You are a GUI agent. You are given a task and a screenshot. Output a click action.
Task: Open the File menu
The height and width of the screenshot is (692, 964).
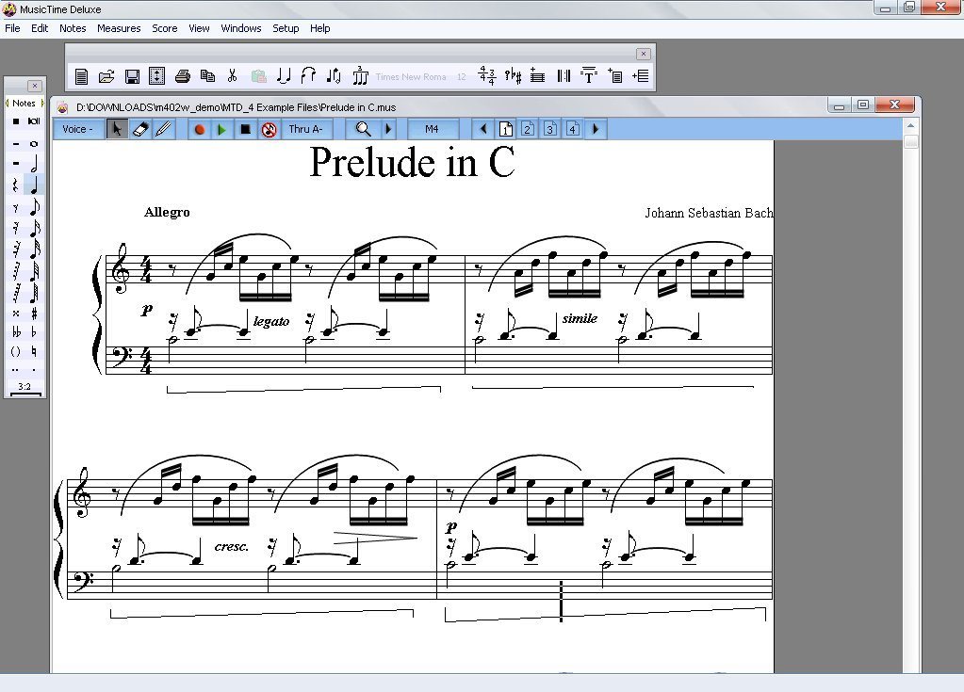coord(12,28)
